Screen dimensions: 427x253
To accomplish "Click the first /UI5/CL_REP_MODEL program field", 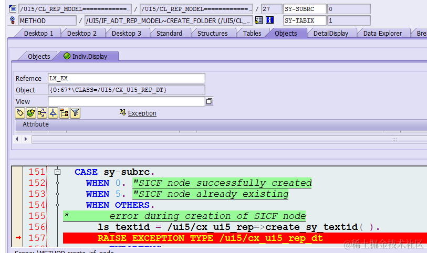I will point(75,9).
